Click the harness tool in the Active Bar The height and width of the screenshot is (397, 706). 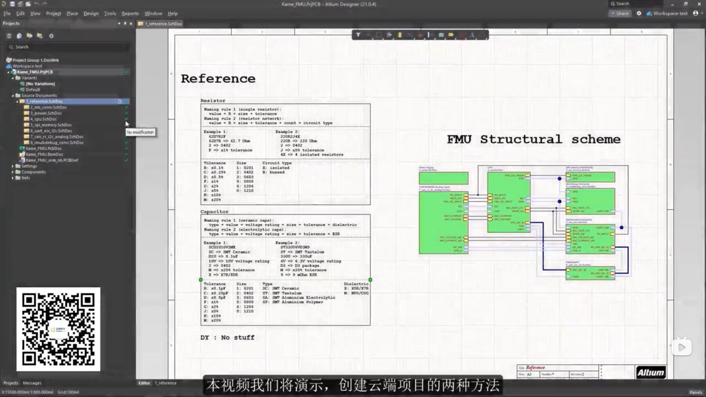[x=430, y=35]
